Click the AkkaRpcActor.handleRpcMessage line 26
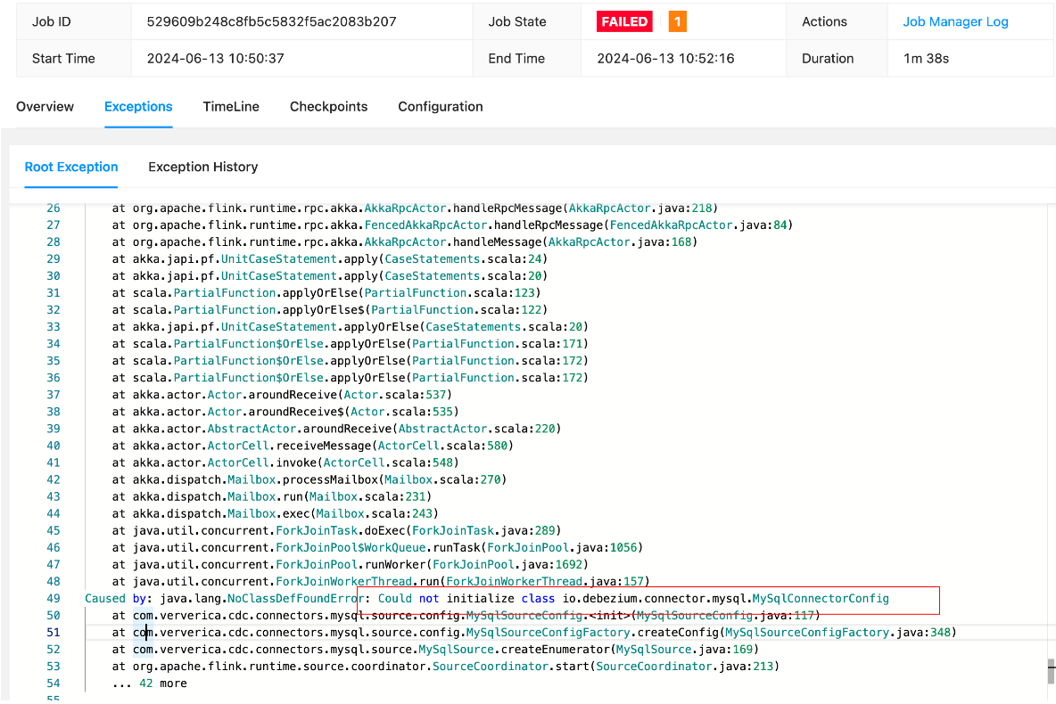This screenshot has height=704, width=1056. (x=415, y=208)
